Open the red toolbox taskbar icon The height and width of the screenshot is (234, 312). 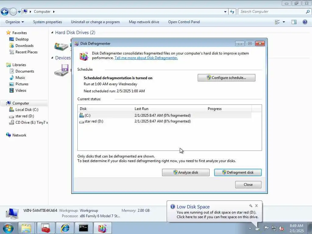[x=46, y=228]
